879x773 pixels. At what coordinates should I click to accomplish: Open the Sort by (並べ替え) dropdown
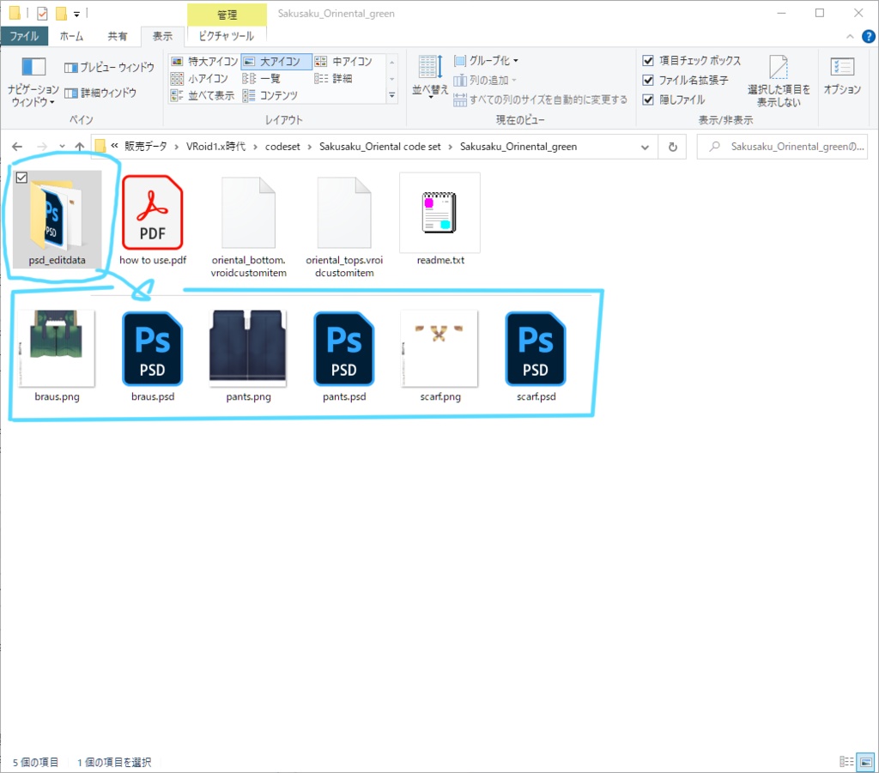[430, 77]
